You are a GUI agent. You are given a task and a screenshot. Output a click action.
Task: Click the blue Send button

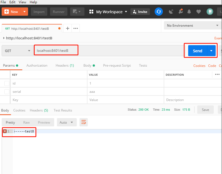198,51
